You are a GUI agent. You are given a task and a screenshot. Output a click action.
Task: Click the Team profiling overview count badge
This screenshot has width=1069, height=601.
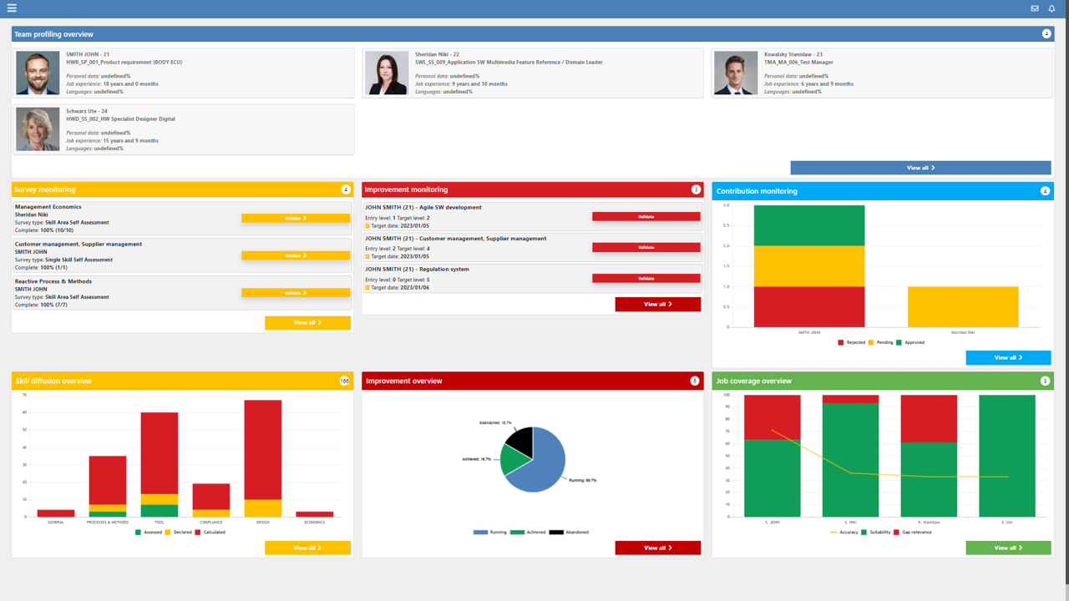[1046, 34]
